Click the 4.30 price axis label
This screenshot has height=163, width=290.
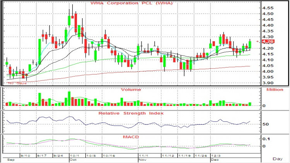click(268, 37)
